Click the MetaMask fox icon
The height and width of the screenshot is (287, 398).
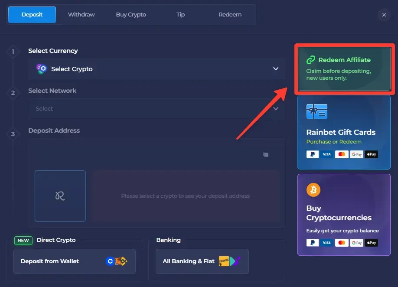pyautogui.click(x=117, y=261)
